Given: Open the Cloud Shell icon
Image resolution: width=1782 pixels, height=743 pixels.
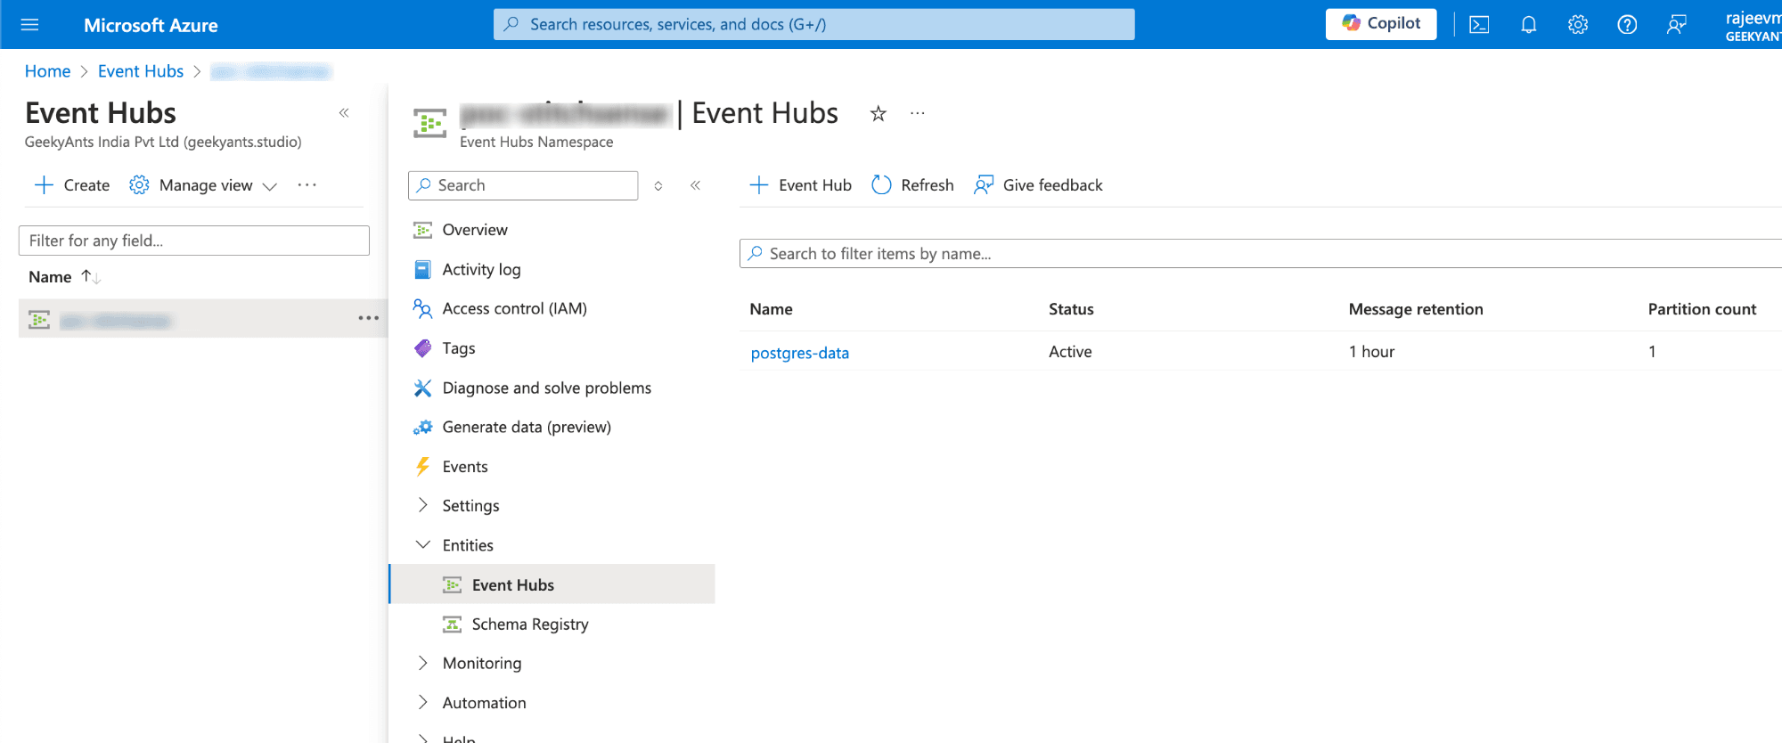Looking at the screenshot, I should (x=1479, y=25).
